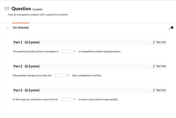Viewport: 176px width, 118px height.
Task: Click the Part 1 header bar
Action: tap(90, 42)
